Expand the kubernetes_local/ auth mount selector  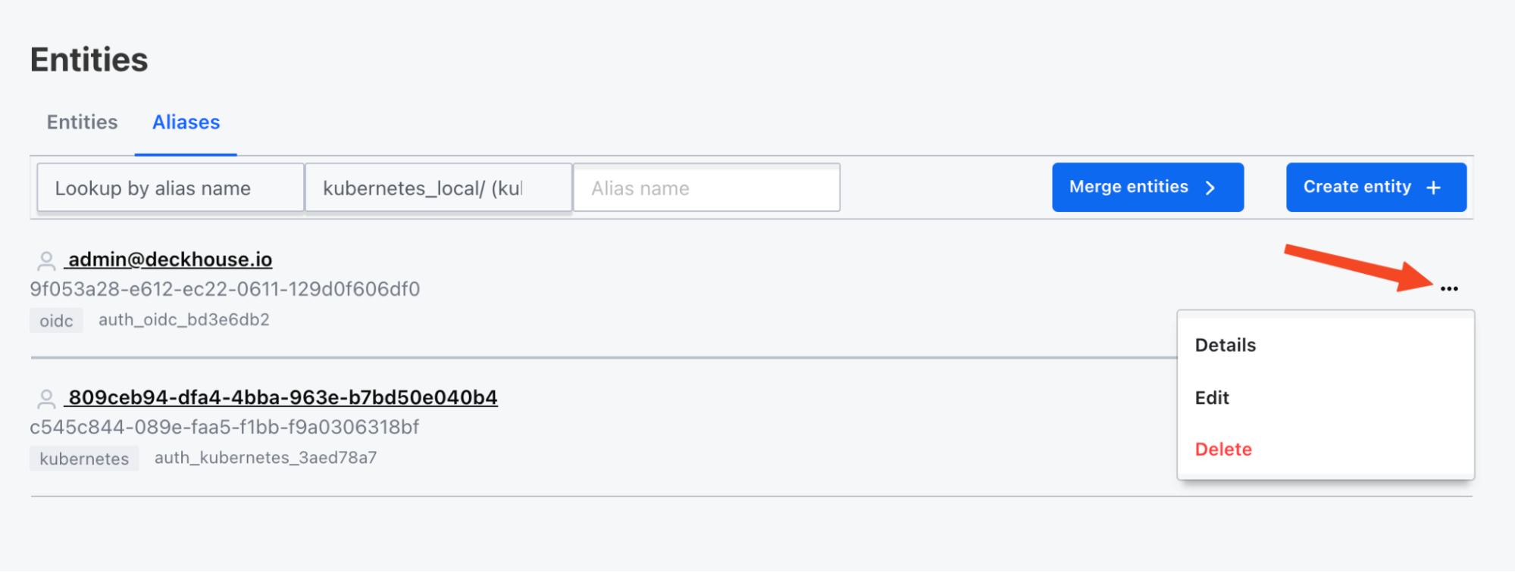point(438,188)
